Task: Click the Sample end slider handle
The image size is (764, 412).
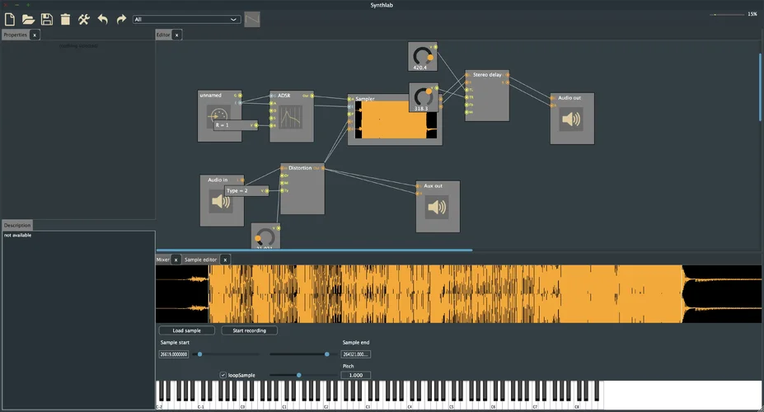Action: tap(327, 354)
